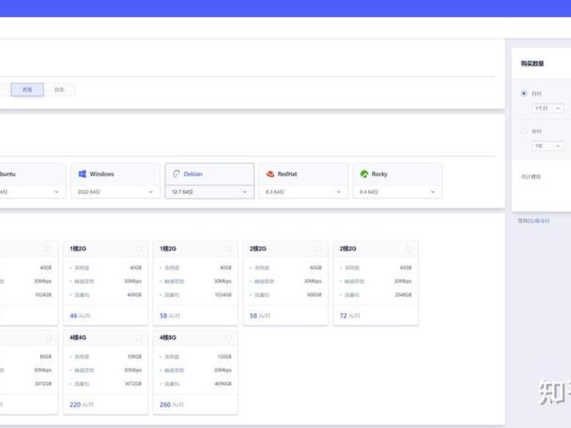Click the Rocky green logo icon

364,174
